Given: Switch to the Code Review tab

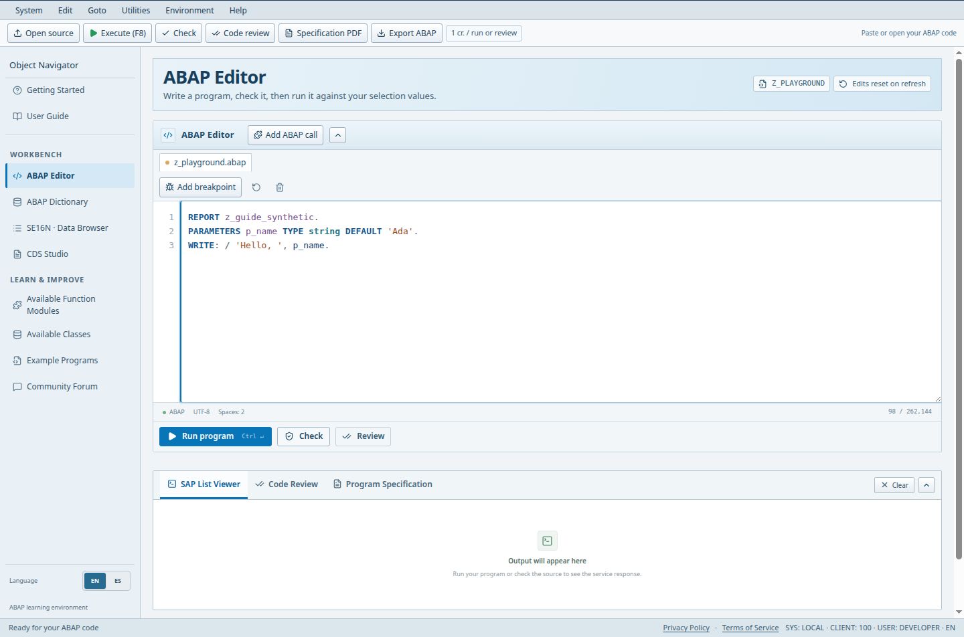Looking at the screenshot, I should (287, 484).
